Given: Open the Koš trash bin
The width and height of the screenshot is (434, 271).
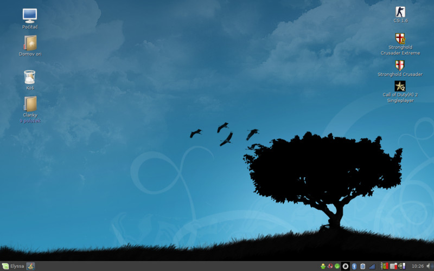Looking at the screenshot, I should click(30, 80).
